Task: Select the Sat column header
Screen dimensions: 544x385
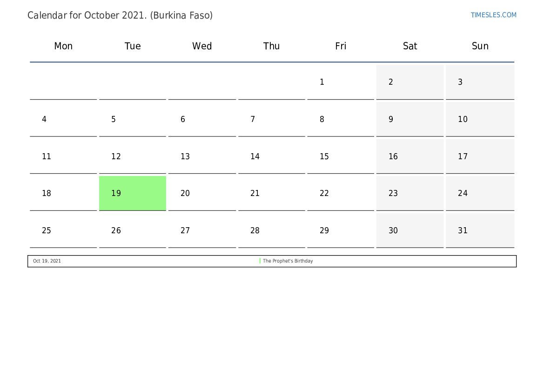Action: click(x=410, y=46)
